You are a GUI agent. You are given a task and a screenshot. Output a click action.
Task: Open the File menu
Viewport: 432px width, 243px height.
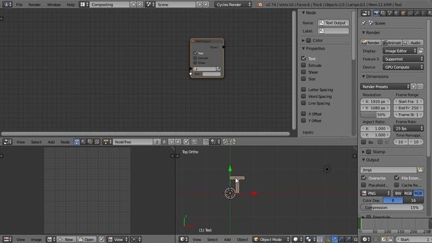[x=20, y=5]
